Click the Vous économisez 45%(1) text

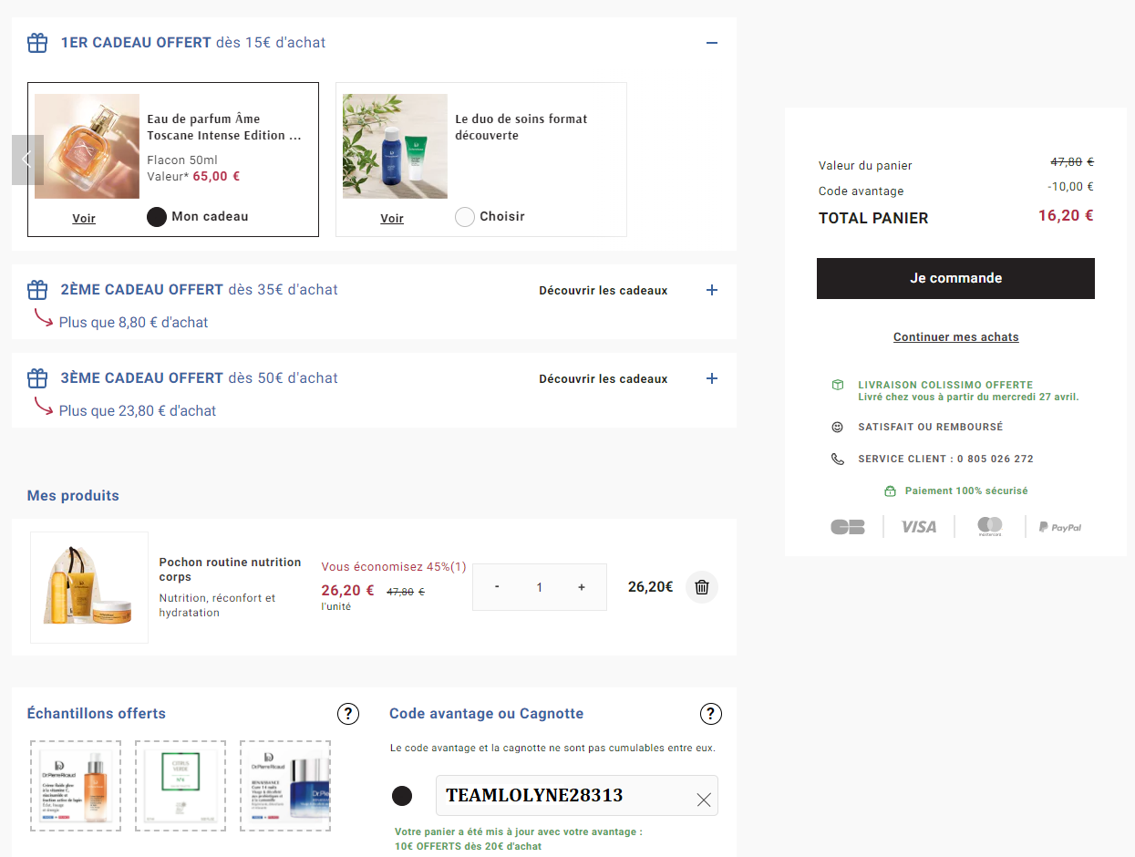394,567
